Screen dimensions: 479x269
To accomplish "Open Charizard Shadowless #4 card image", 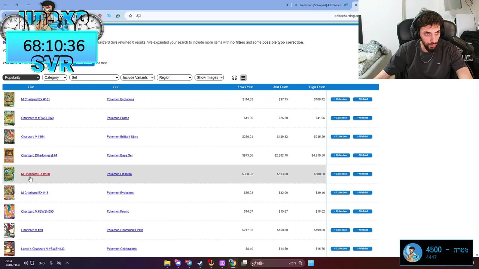I will click(9, 155).
